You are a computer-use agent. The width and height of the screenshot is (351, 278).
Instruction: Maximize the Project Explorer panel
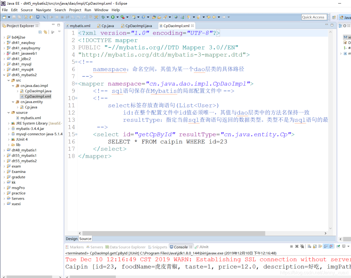click(59, 25)
